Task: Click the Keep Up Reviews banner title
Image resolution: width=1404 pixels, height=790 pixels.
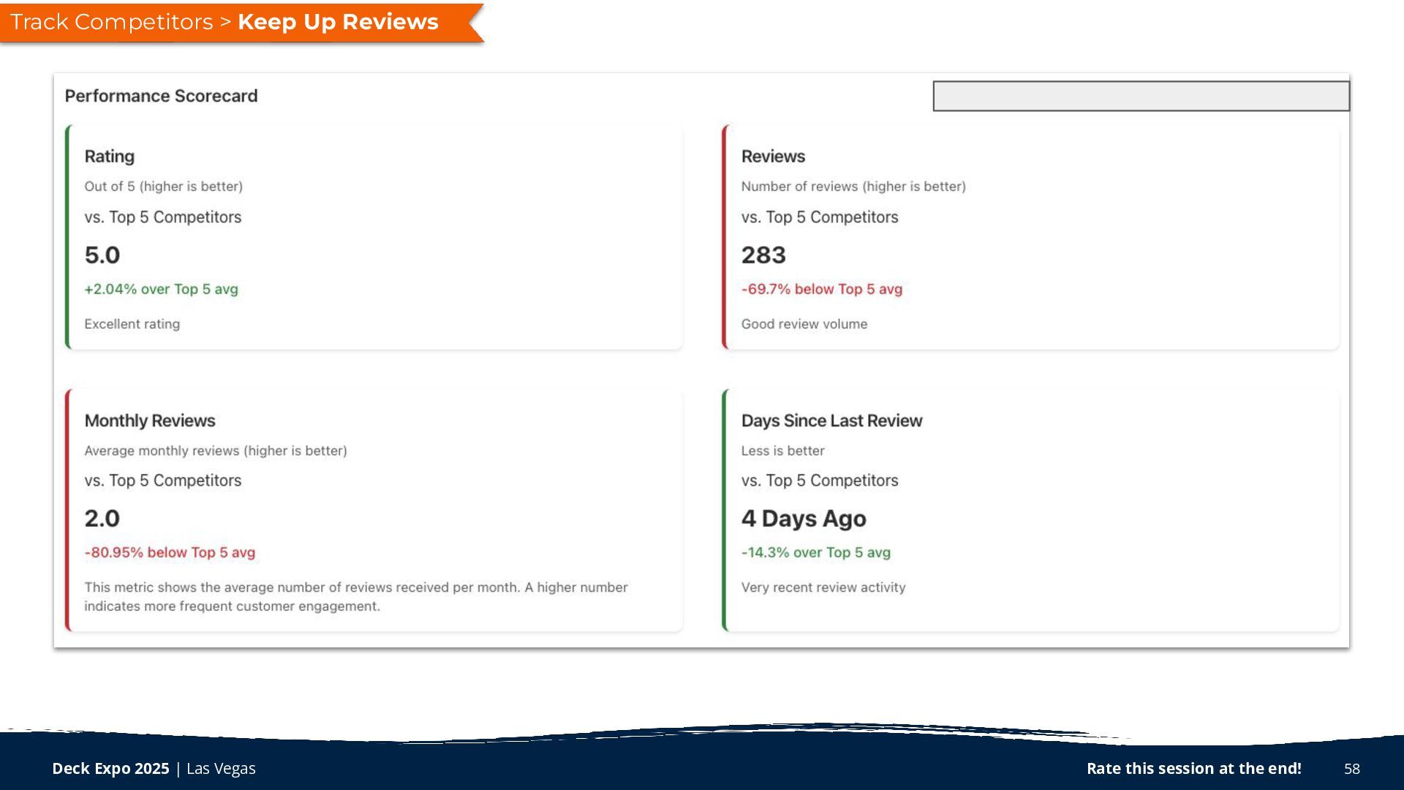Action: coord(338,22)
